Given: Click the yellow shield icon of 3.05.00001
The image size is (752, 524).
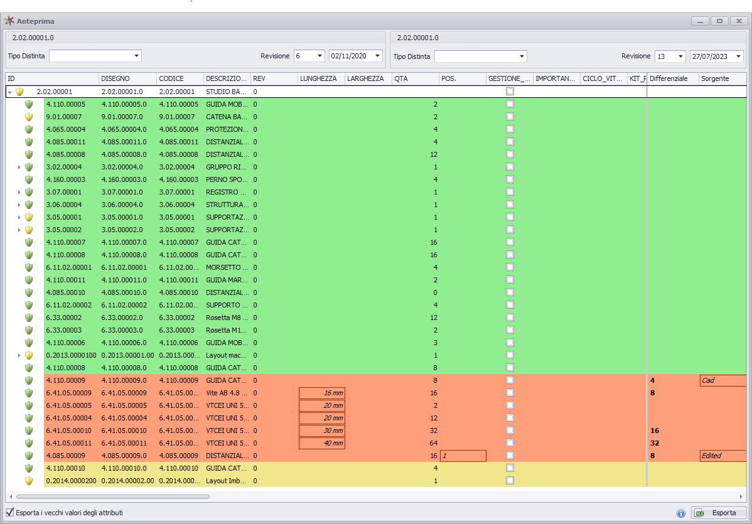Looking at the screenshot, I should [29, 217].
